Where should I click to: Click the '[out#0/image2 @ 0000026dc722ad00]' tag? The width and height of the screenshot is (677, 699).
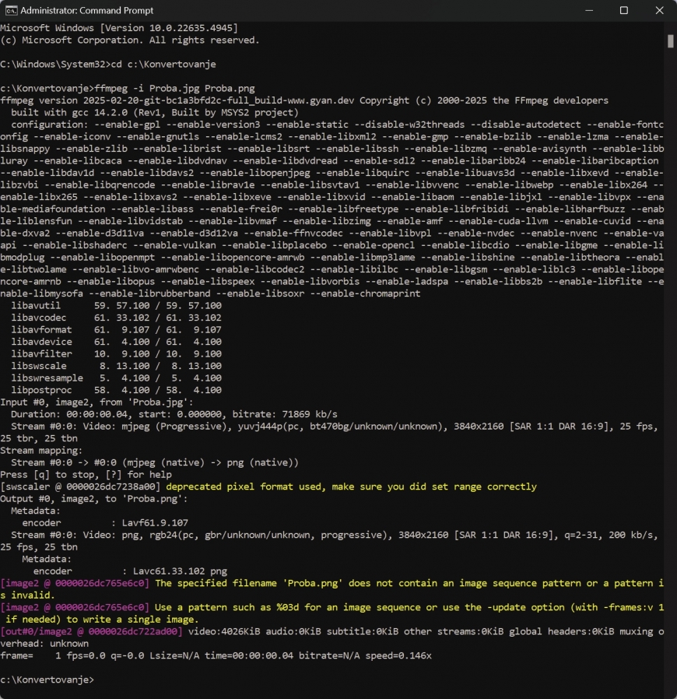91,631
